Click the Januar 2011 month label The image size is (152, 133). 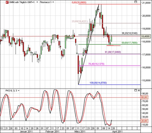(26, 132)
